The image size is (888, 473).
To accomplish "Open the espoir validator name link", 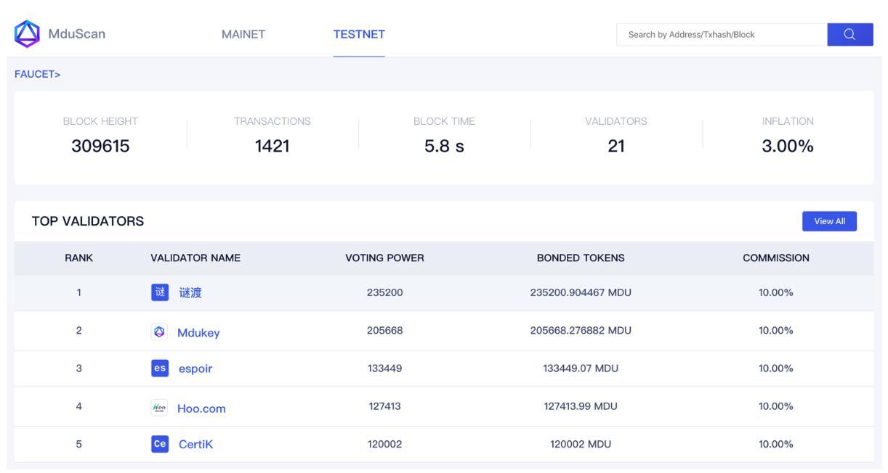I will 195,369.
